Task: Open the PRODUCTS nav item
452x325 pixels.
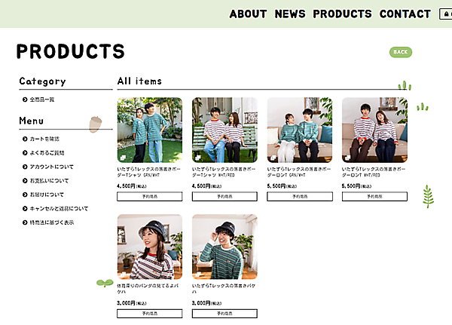Action: click(342, 14)
